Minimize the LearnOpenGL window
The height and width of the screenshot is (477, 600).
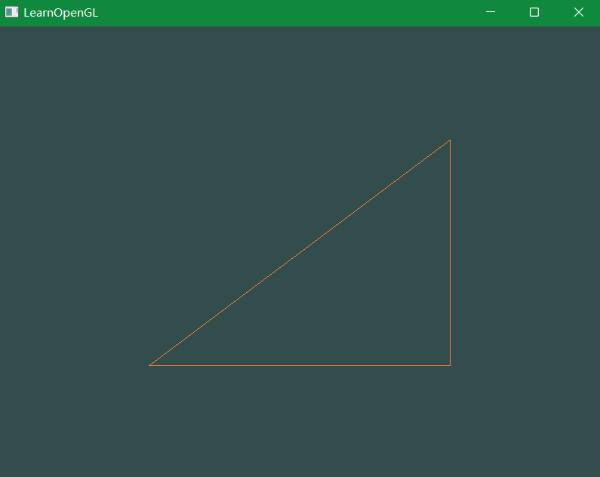tap(491, 12)
